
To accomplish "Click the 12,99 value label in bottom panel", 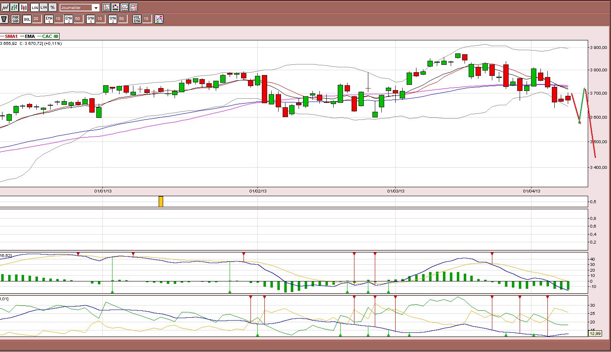I will 595,333.
